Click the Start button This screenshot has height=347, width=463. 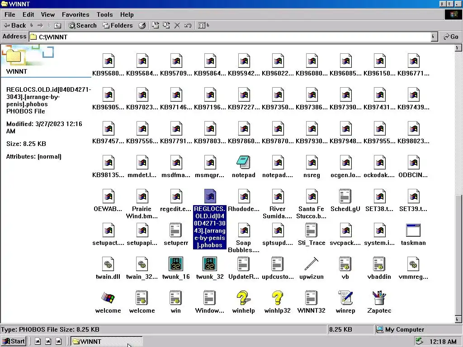click(14, 342)
